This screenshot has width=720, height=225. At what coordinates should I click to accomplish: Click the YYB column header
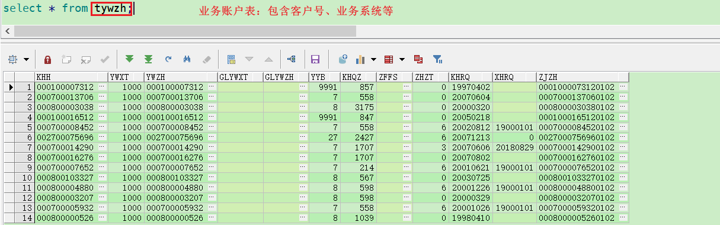pos(324,77)
